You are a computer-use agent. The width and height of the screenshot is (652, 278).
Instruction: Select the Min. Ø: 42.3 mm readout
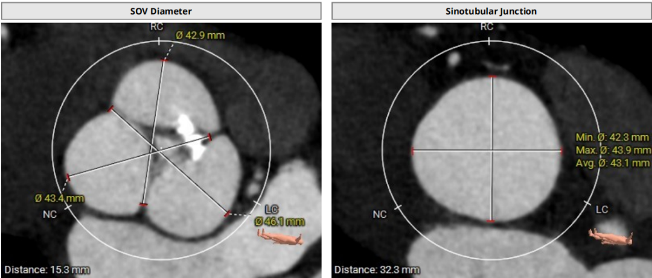click(x=613, y=137)
